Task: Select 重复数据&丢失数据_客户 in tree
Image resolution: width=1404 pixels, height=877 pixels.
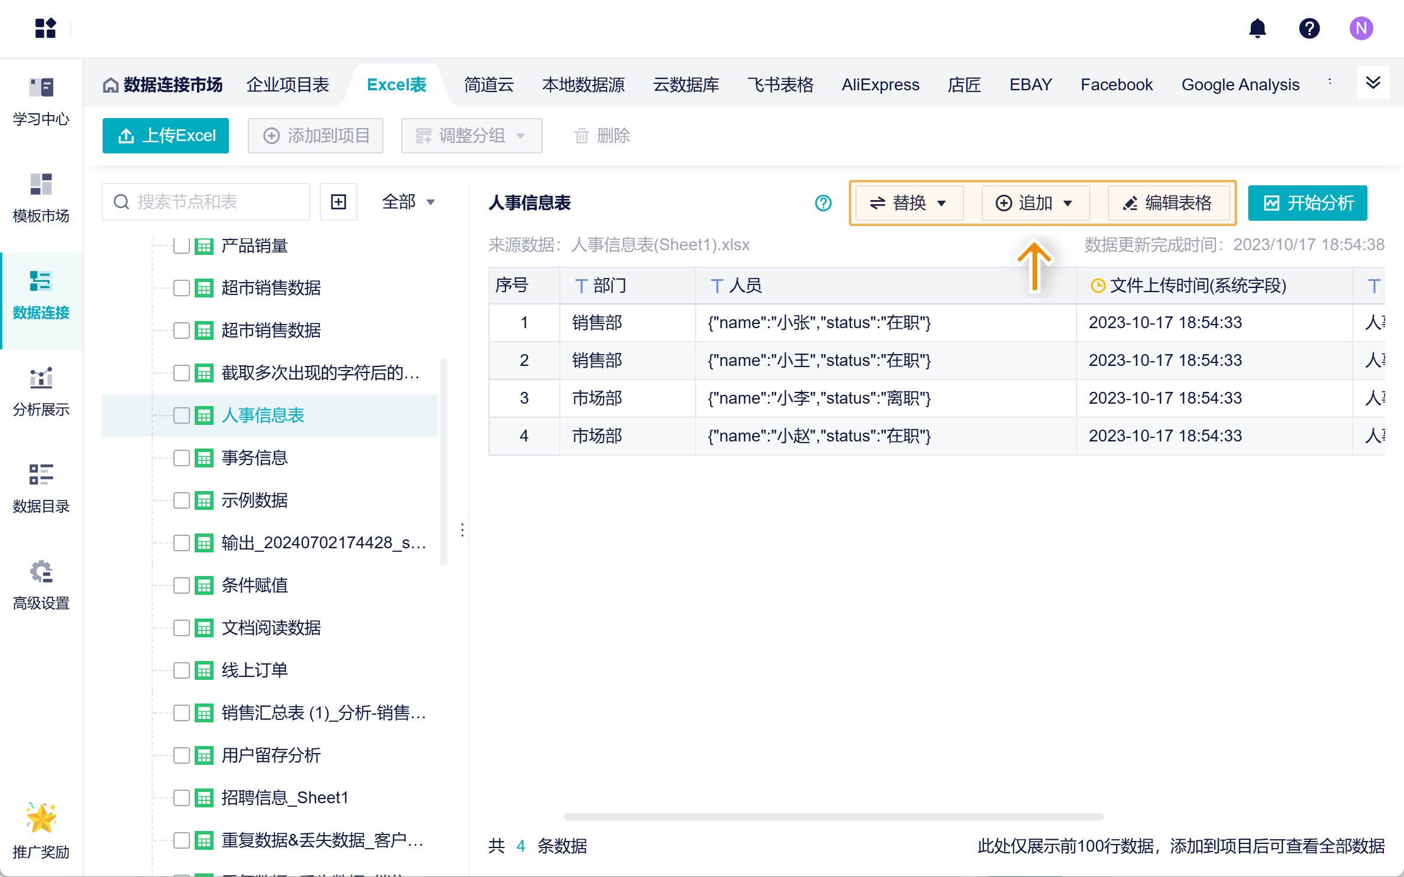Action: coord(322,840)
